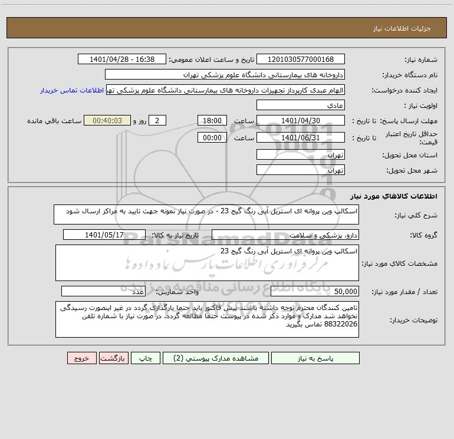Click the توضیحات خریدار label

pos(413,320)
